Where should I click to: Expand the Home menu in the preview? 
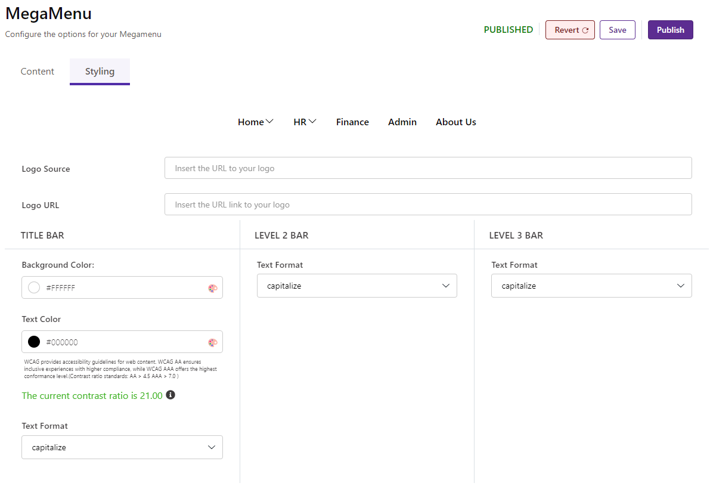pos(255,122)
